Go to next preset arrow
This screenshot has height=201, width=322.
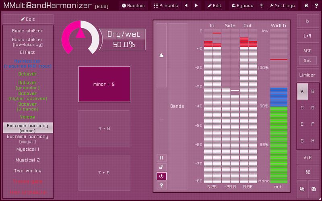pos(196,6)
